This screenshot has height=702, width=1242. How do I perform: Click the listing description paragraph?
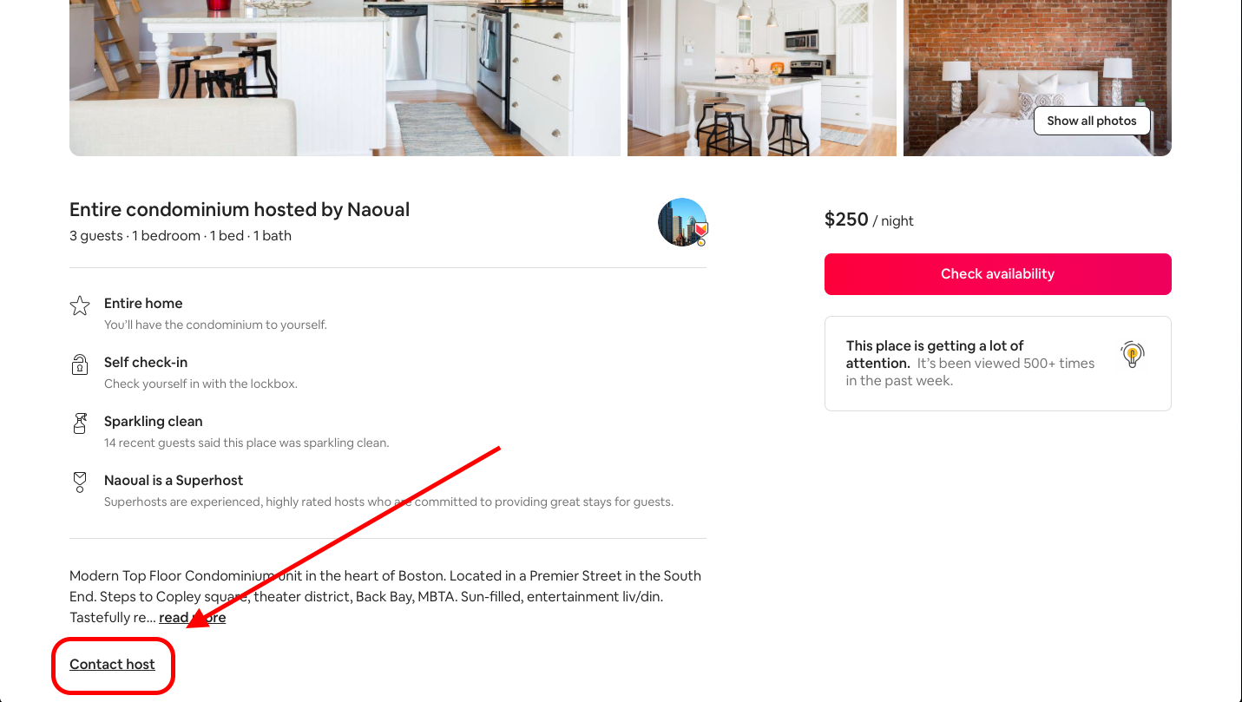(384, 596)
